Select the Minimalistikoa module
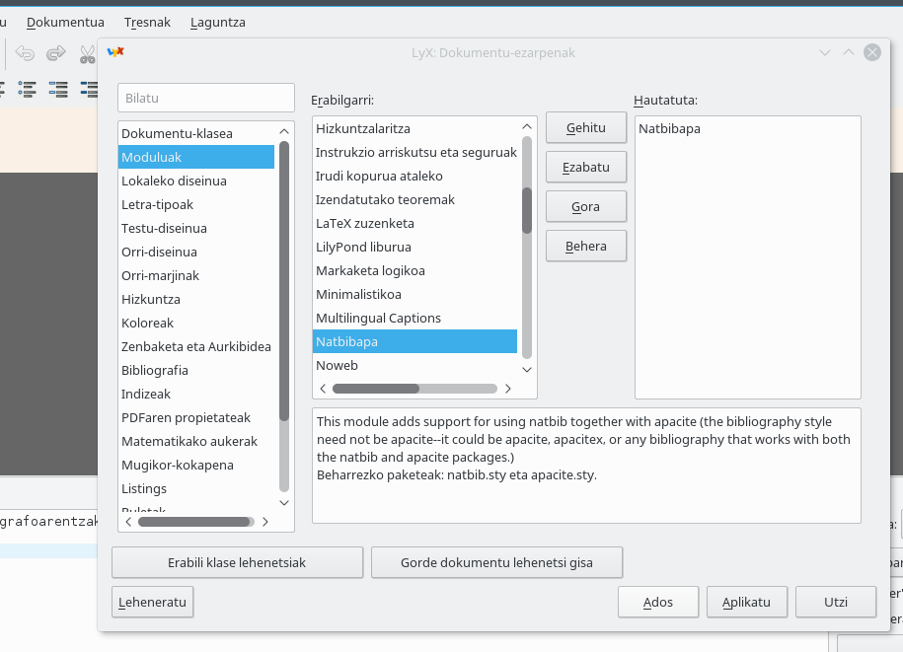The height and width of the screenshot is (652, 903). 414,294
